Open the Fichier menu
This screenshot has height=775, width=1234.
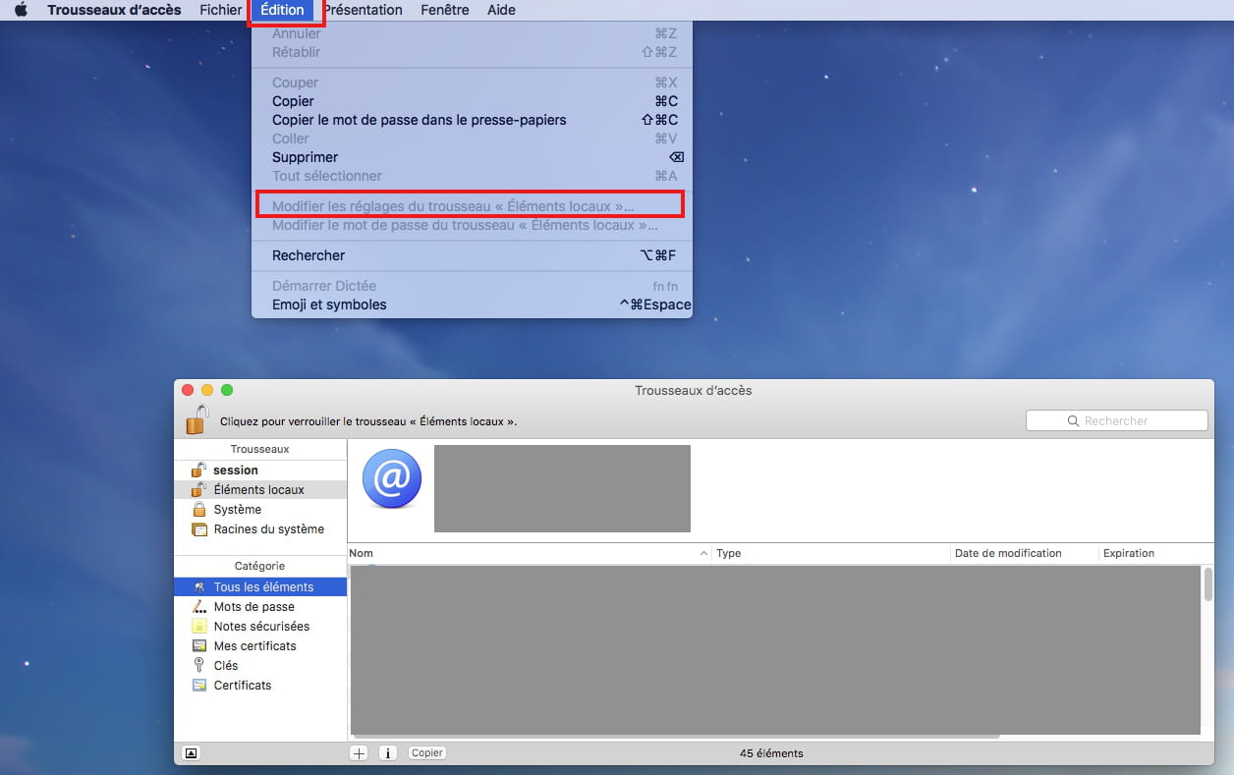[x=220, y=10]
